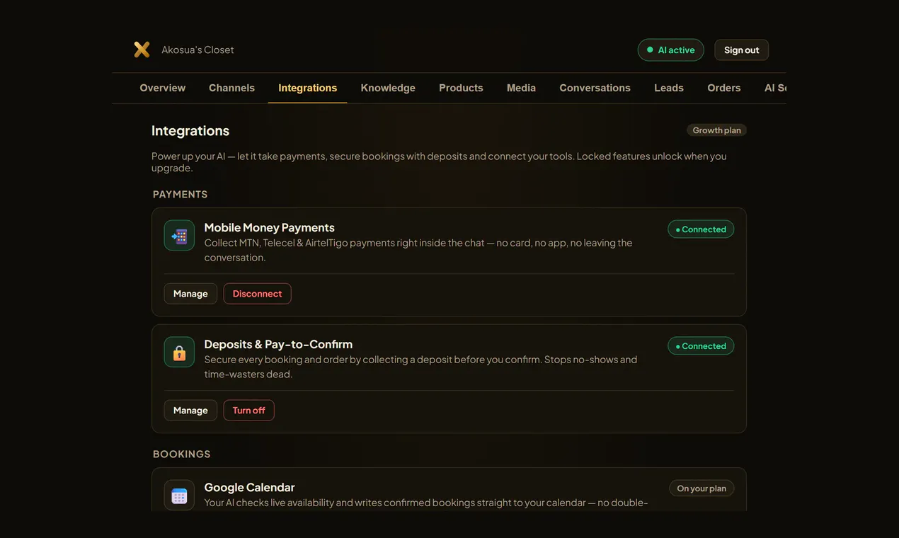Click the PAYMENTS section label
The width and height of the screenshot is (899, 538).
181,194
